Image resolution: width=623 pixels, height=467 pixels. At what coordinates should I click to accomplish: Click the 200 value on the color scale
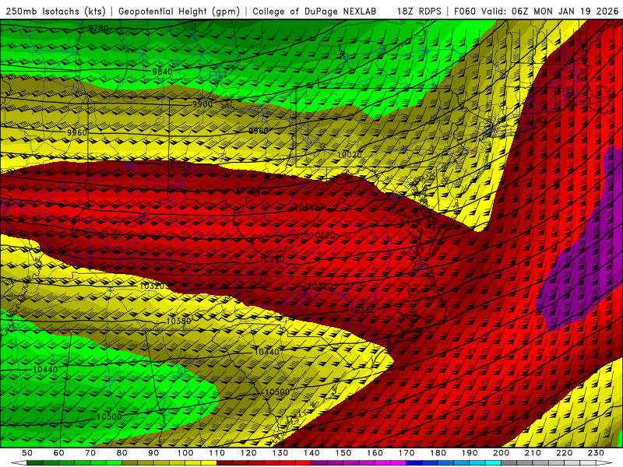coord(501,453)
